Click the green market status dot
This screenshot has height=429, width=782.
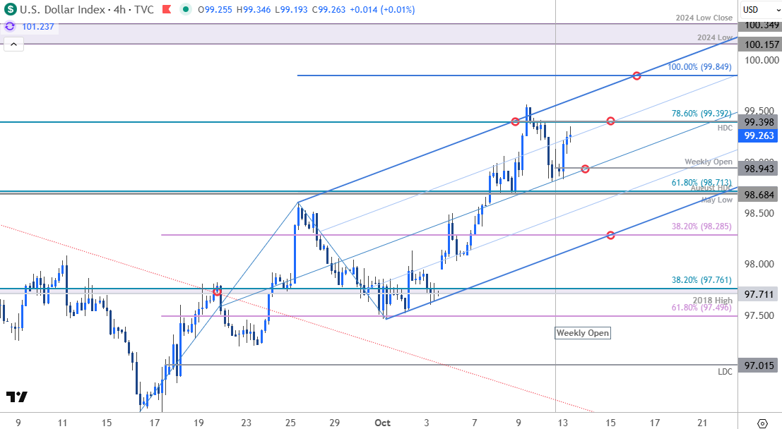pyautogui.click(x=186, y=9)
